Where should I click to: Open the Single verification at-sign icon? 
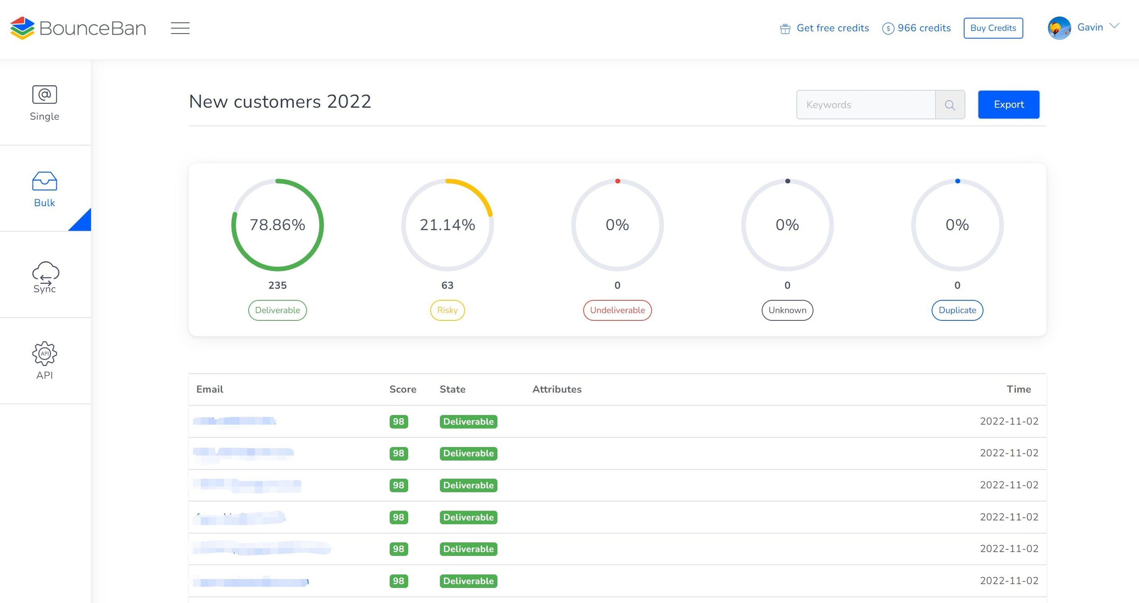click(44, 95)
